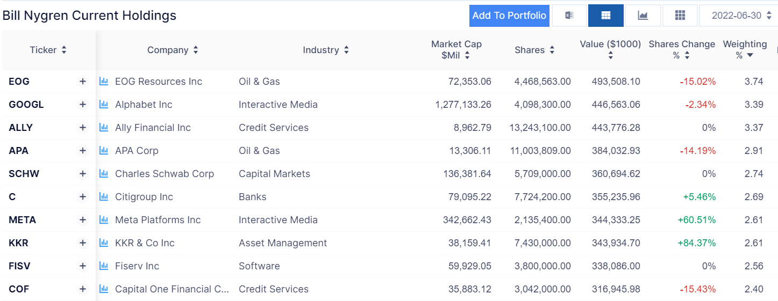
Task: Open chart icon for Alphabet Inc
Action: 104,105
